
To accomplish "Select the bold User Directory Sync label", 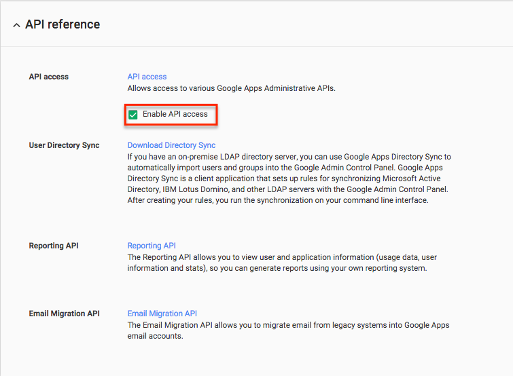I will point(64,145).
